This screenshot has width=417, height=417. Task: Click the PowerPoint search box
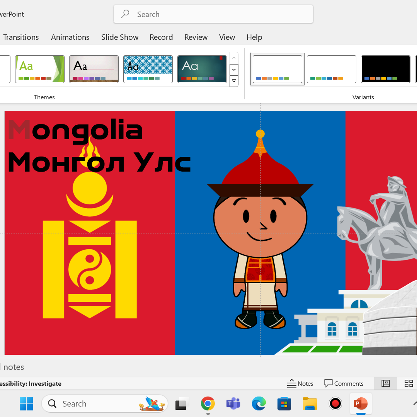213,14
